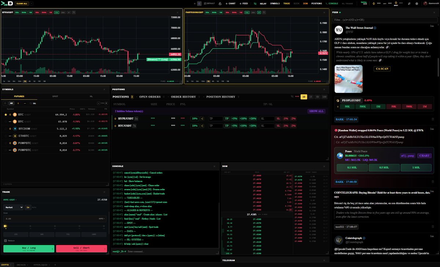The height and width of the screenshot is (267, 440).
Task: Switch to the ONCHAIN workspace tab
Action: point(22,264)
